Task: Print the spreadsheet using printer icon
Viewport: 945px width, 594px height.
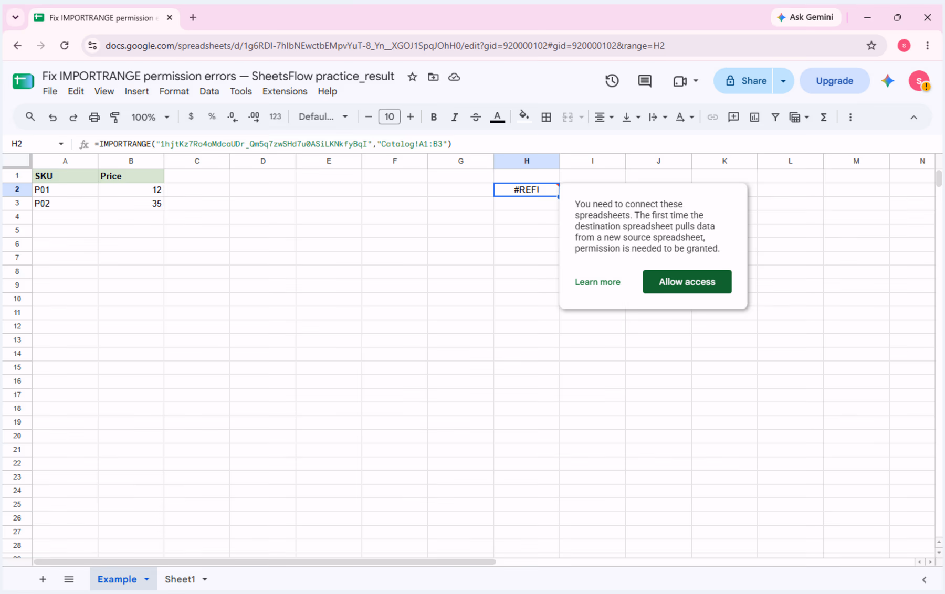Action: [x=94, y=117]
